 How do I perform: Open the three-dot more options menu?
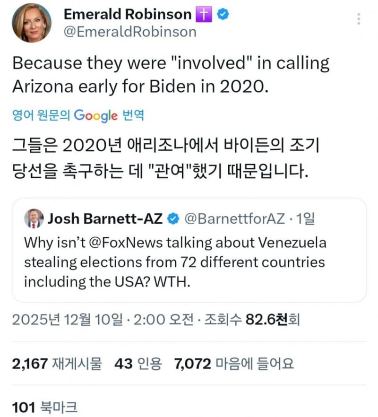coord(359,18)
